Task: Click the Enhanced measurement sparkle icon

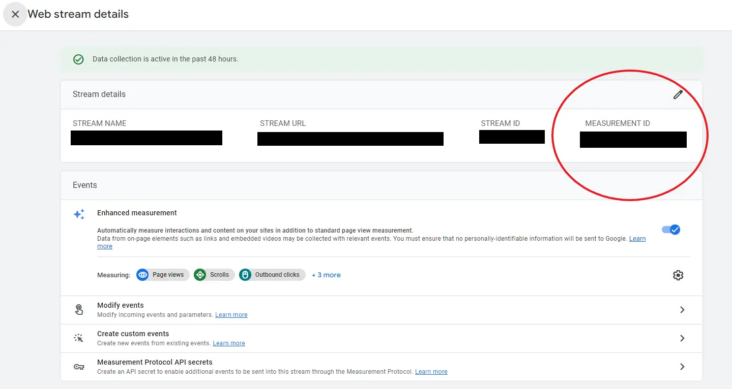Action: point(79,214)
